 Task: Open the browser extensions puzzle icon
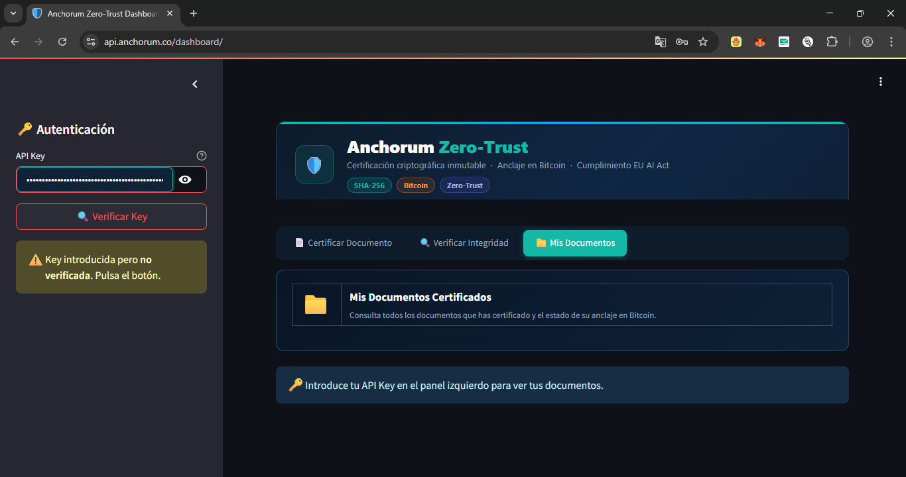coord(832,41)
